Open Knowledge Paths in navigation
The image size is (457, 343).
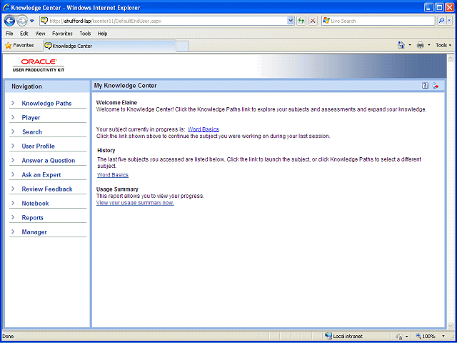pyautogui.click(x=46, y=103)
